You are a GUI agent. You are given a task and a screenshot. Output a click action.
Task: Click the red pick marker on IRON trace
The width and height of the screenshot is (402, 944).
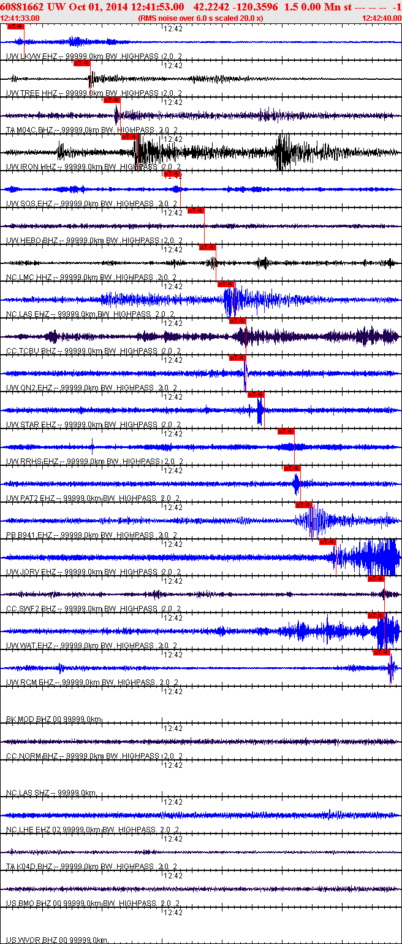coord(130,137)
